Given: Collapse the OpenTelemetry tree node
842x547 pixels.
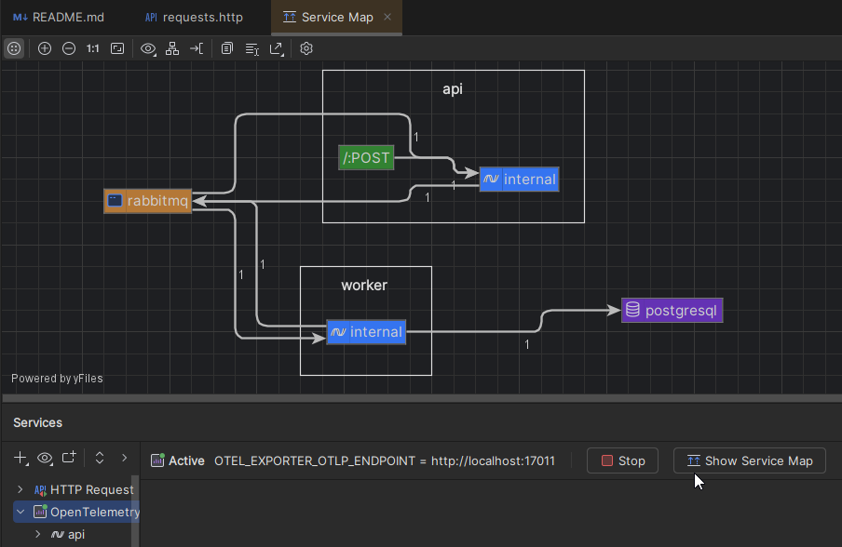Looking at the screenshot, I should pyautogui.click(x=20, y=512).
